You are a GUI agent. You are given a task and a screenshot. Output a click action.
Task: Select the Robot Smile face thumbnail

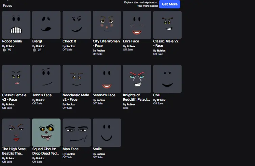tap(16, 25)
